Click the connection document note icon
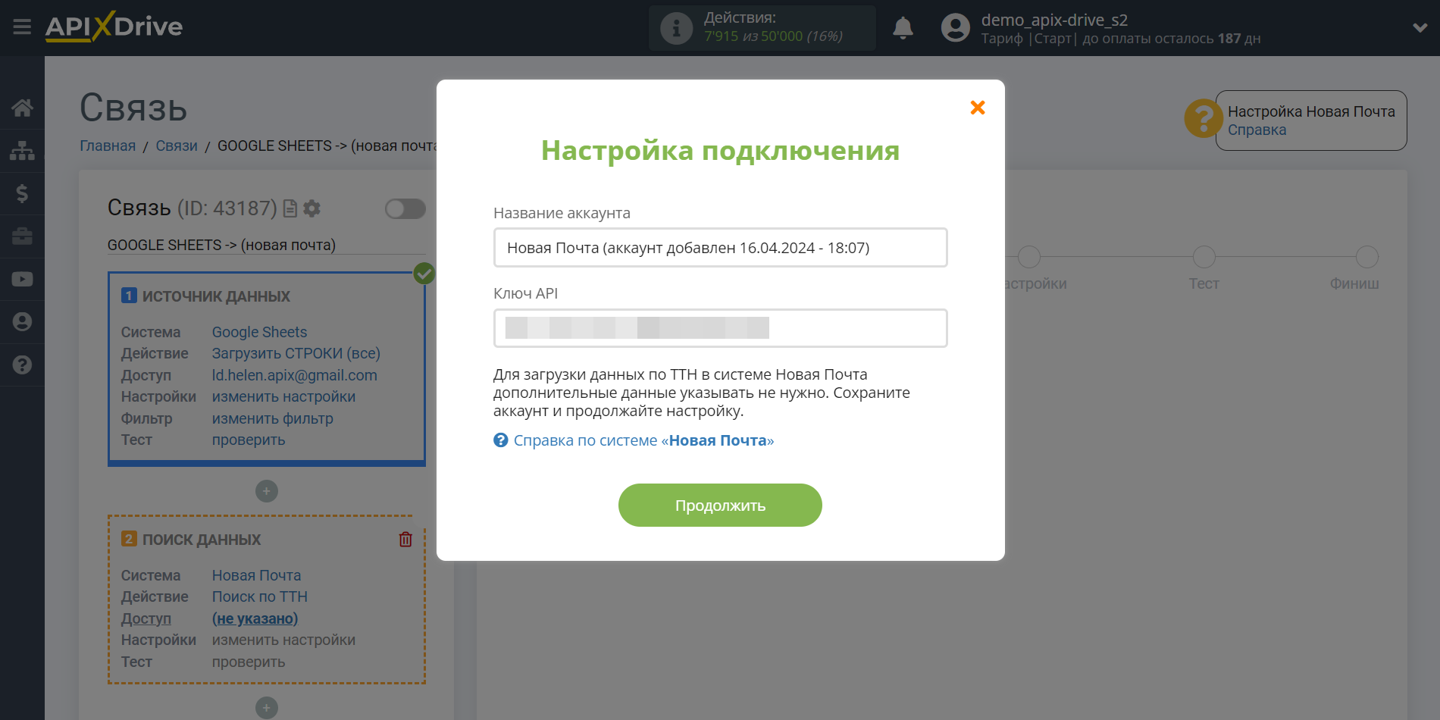Image resolution: width=1440 pixels, height=720 pixels. (290, 208)
